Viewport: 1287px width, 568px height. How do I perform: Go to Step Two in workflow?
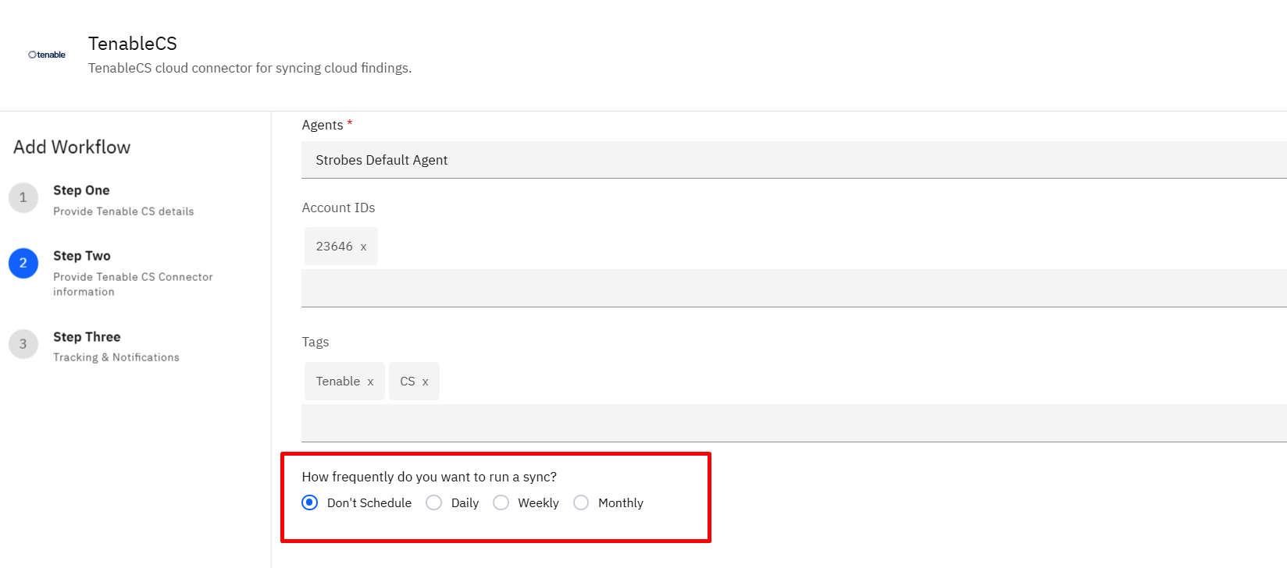point(82,256)
